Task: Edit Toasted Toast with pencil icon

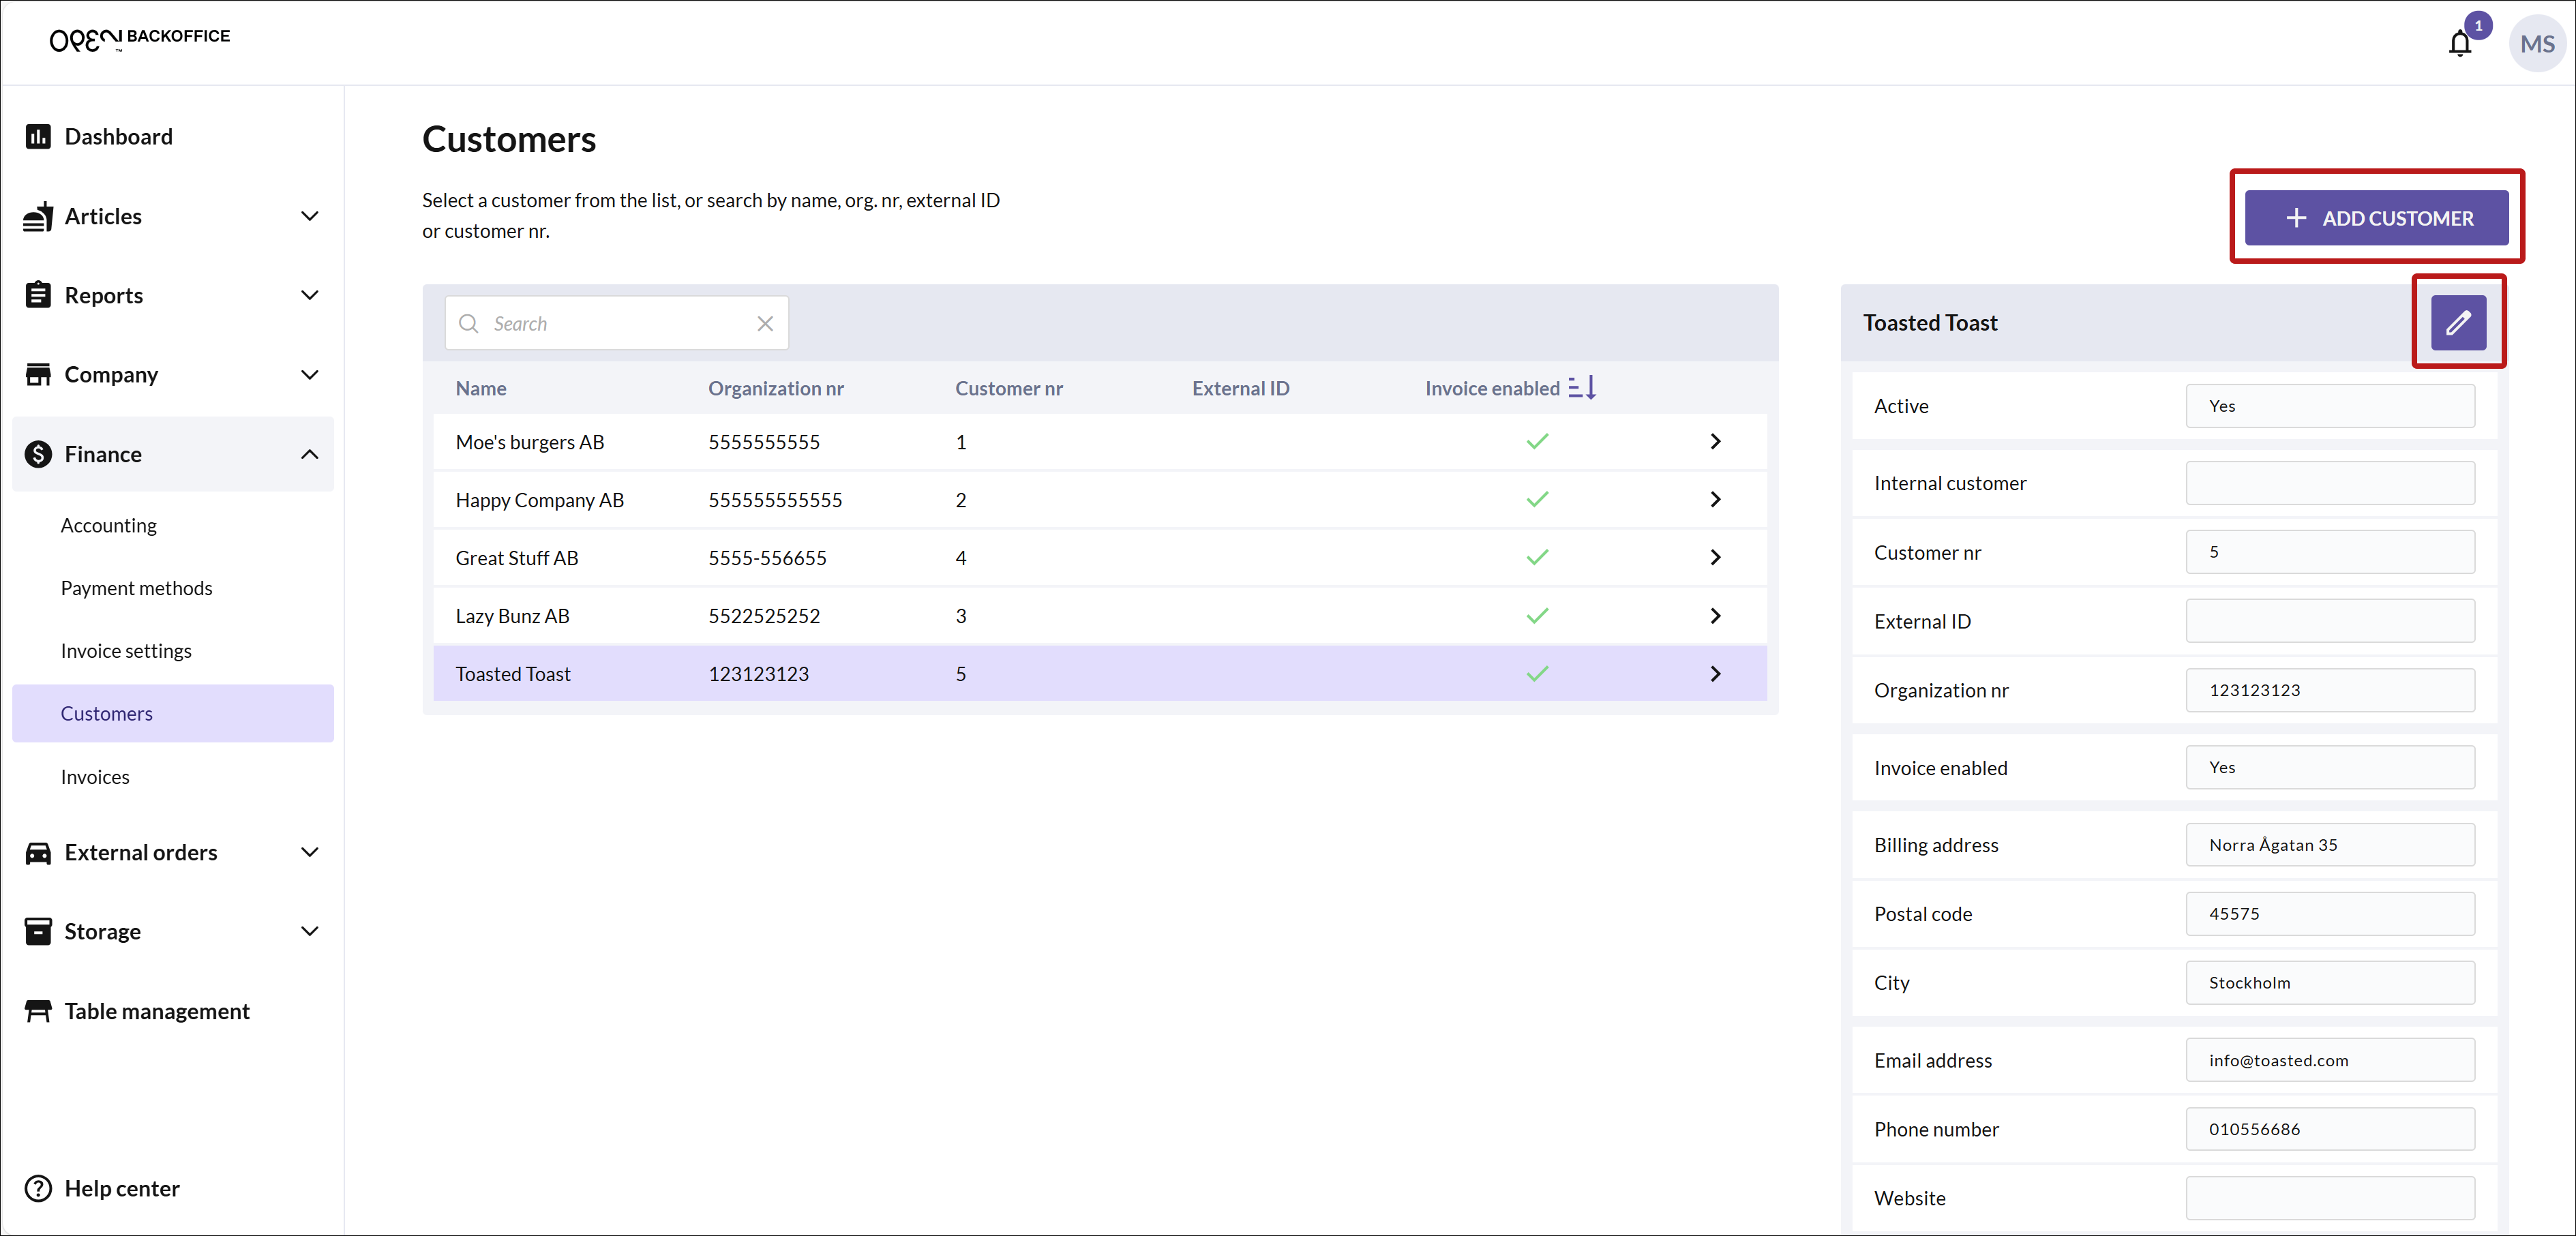Action: click(2458, 322)
